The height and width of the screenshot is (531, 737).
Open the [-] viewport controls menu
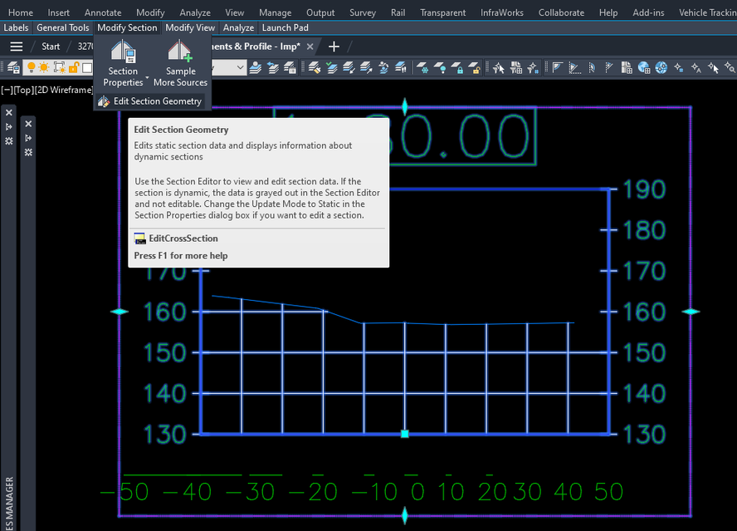(6, 90)
